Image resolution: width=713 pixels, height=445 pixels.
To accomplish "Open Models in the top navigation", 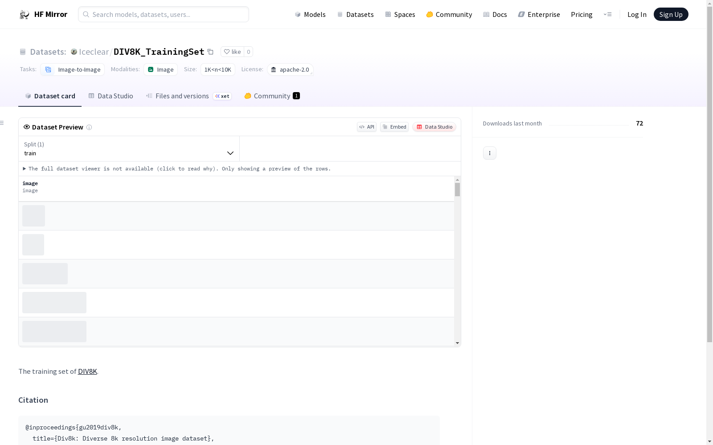I will coord(310,14).
